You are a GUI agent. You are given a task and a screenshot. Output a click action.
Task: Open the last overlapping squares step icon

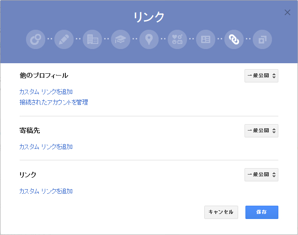click(x=262, y=39)
